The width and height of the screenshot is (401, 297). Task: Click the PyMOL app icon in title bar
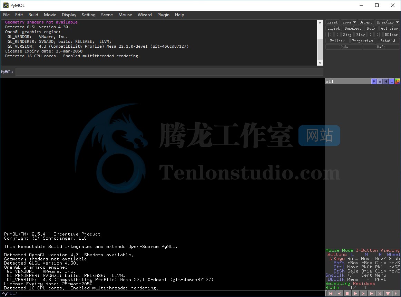pos(6,5)
